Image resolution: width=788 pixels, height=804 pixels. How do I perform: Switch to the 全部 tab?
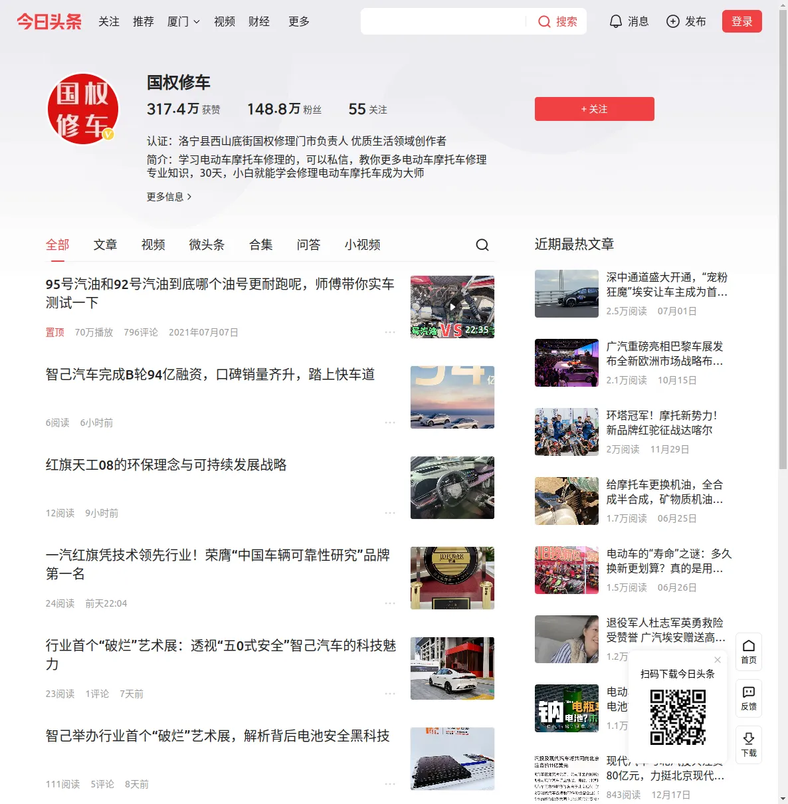58,245
